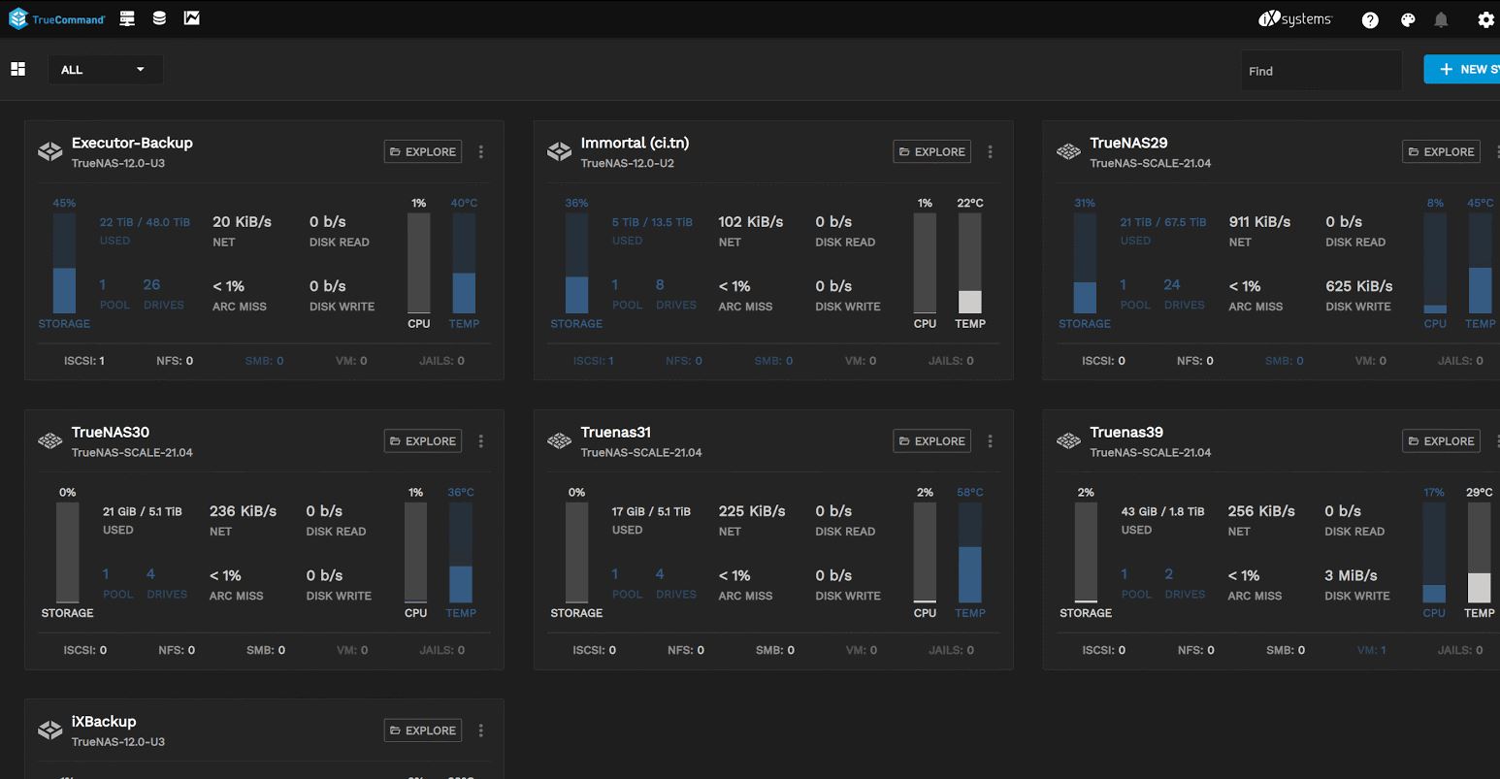Click '5 TiB / 13.5 TiB' storage value
The height and width of the screenshot is (779, 1500).
(652, 222)
